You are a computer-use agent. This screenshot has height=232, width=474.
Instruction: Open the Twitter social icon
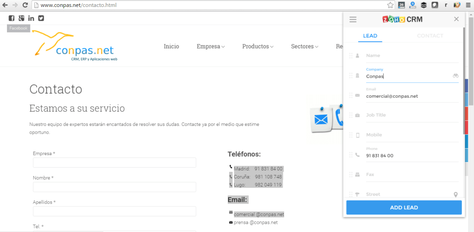[x=41, y=18]
